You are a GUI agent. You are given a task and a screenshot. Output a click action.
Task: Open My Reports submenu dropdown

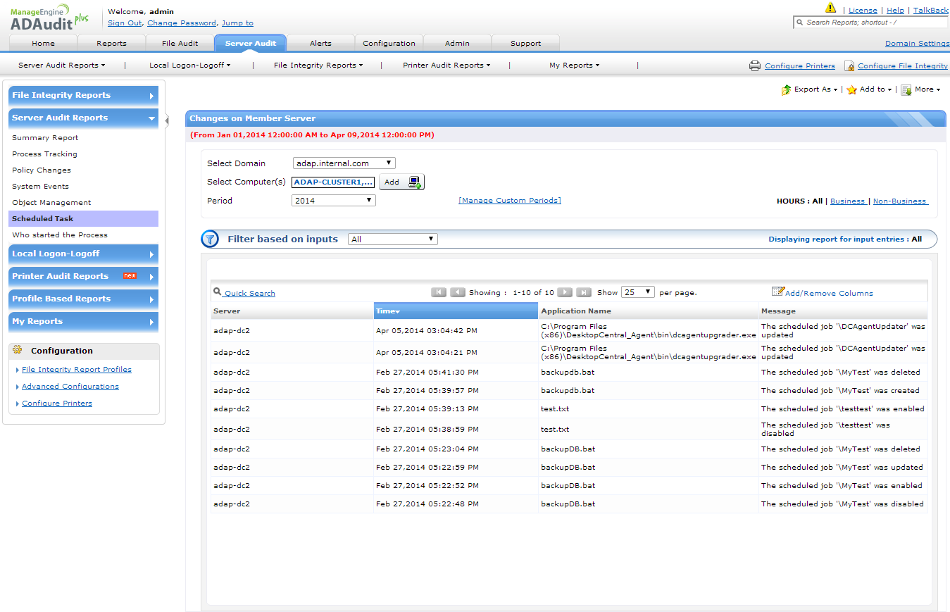[575, 65]
